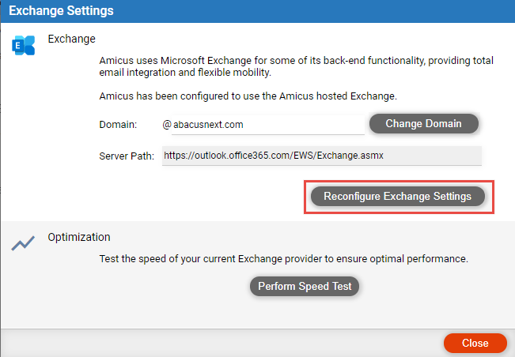The width and height of the screenshot is (515, 357).
Task: Click the Domain label
Action: coord(118,125)
